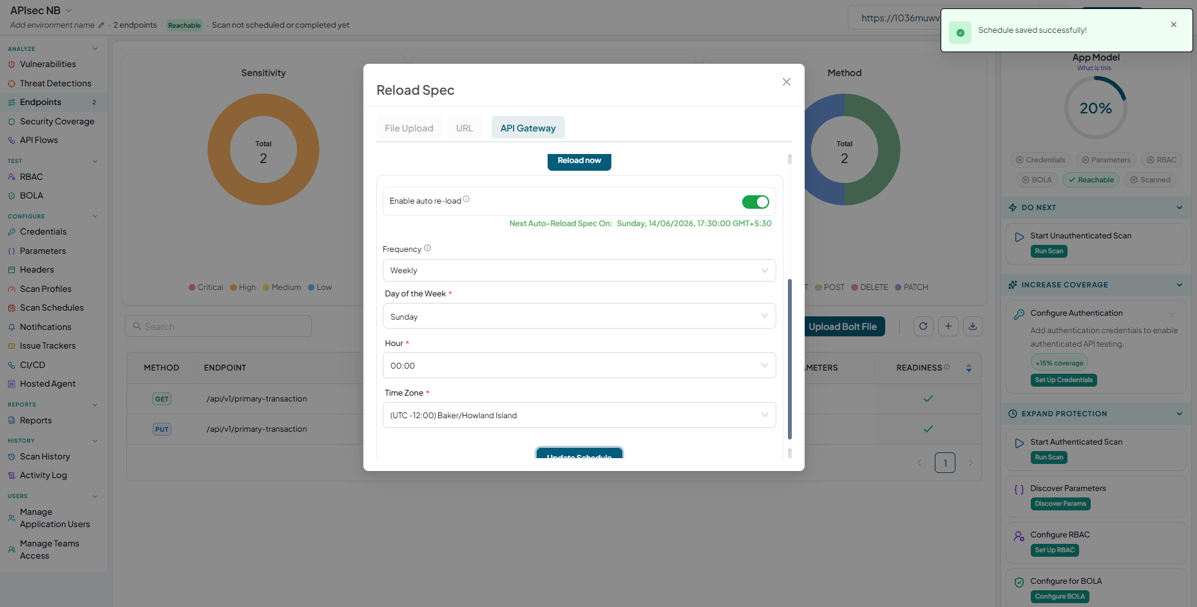Collapse the USERS sidebar section

coord(95,496)
